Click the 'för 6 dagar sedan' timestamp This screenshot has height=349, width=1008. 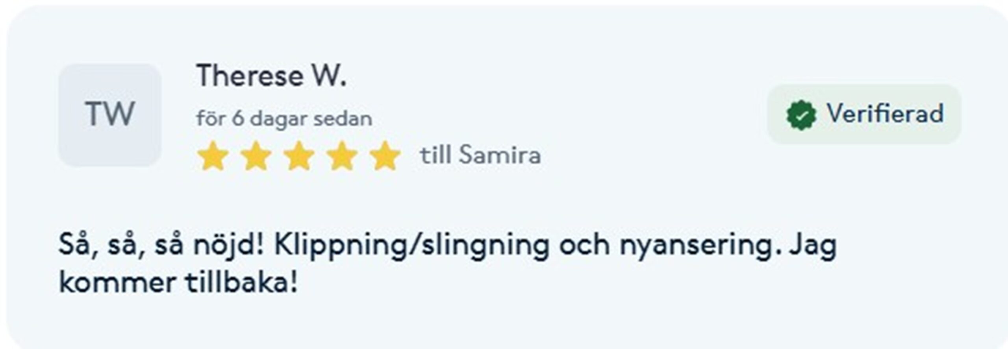[284, 118]
